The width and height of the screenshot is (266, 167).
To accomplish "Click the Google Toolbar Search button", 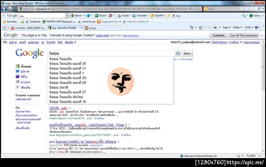I will (x=76, y=16).
